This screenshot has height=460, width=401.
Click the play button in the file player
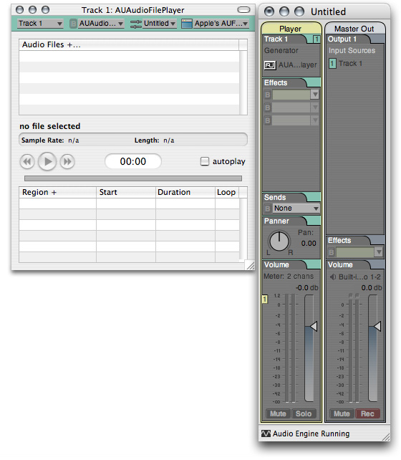click(x=47, y=161)
